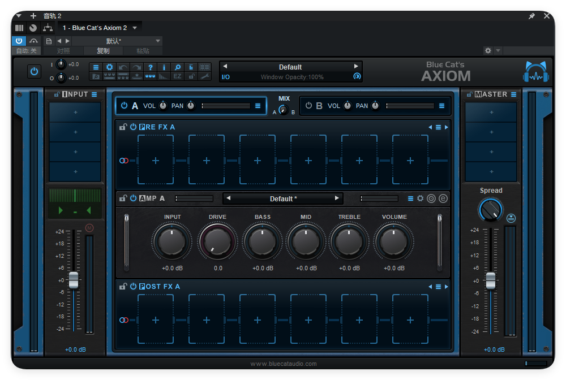566x380 pixels.
Task: Open AMP A menu icon
Action: coord(410,198)
